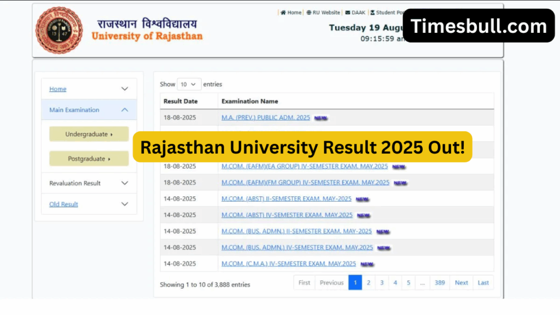Screen dimensions: 560x315
Task: Click the Last pagination button
Action: (483, 283)
